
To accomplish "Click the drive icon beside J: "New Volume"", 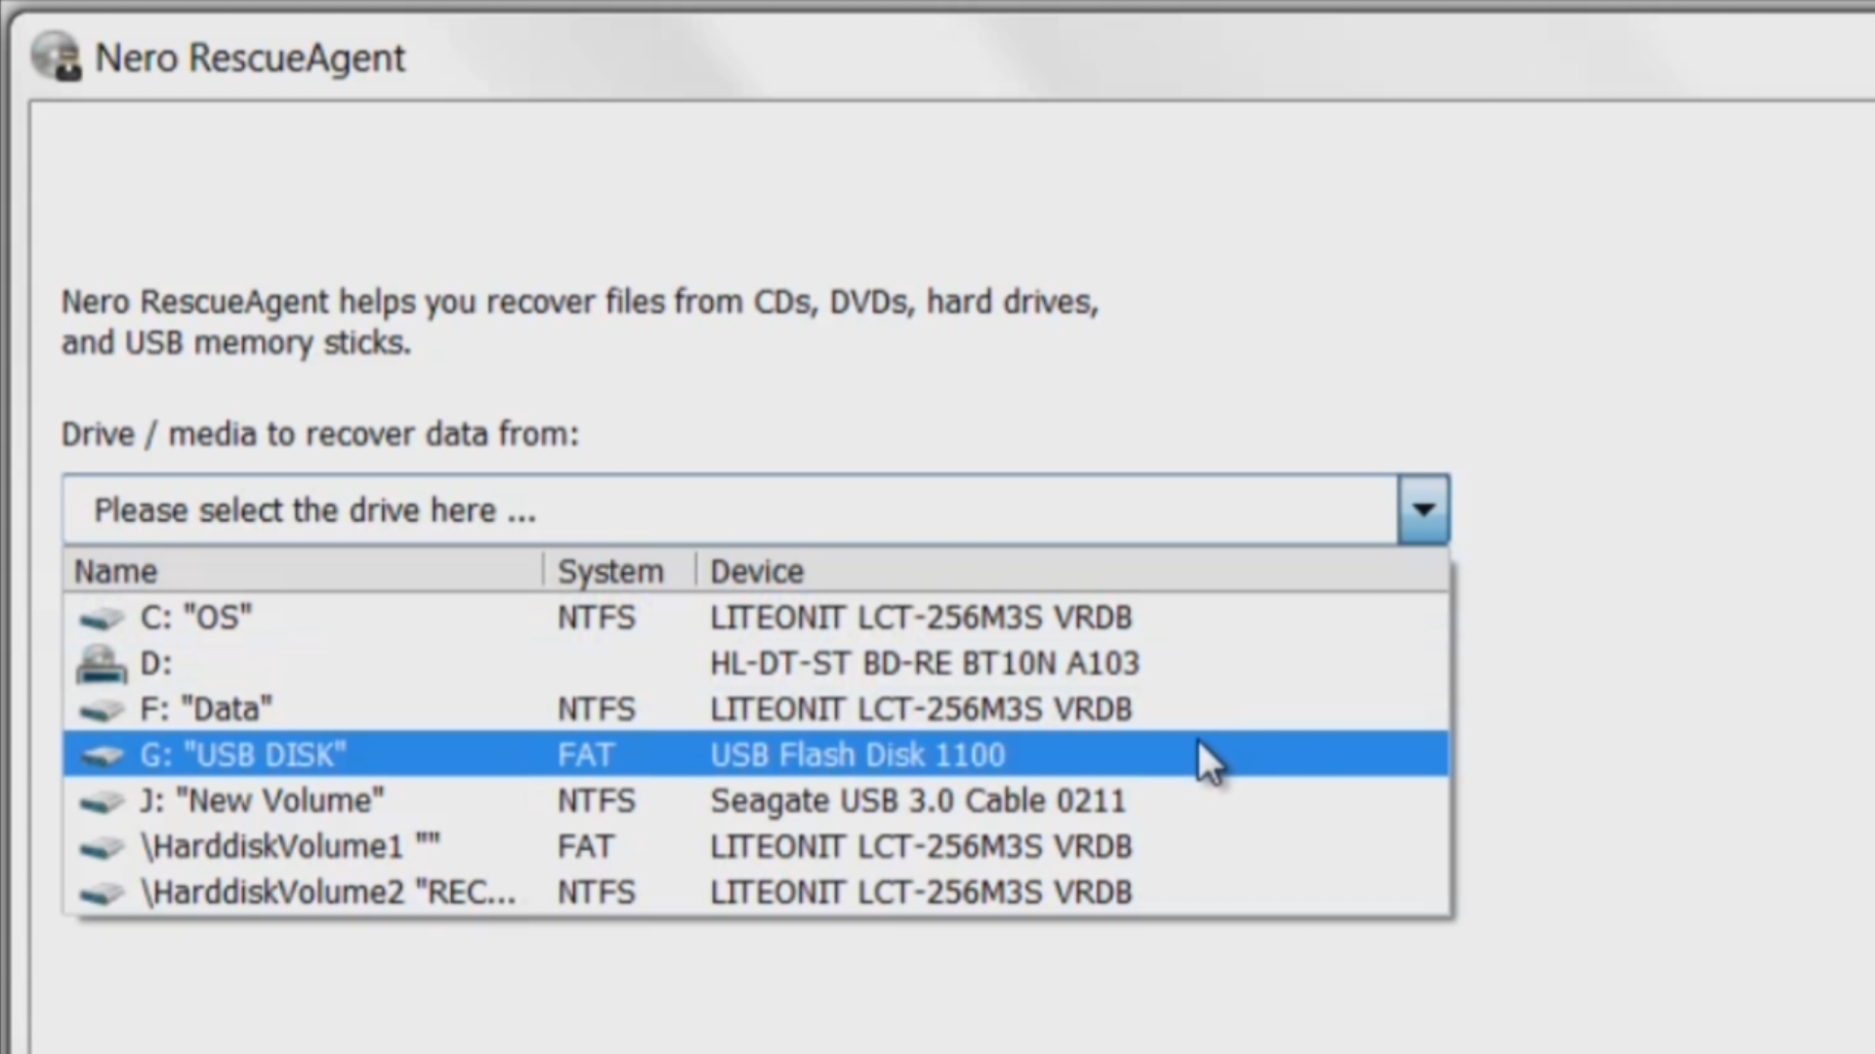I will pos(102,802).
